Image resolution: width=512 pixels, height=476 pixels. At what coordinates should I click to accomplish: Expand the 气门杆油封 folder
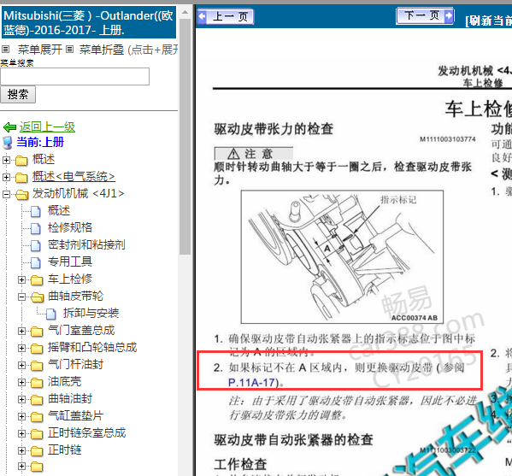pos(21,365)
